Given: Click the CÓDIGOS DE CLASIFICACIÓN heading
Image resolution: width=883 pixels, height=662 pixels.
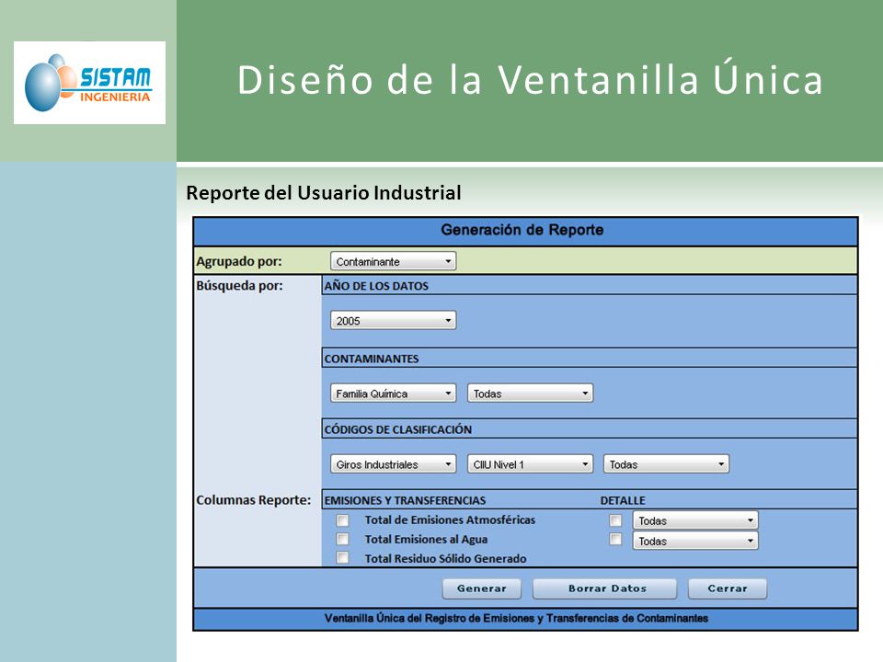Looking at the screenshot, I should pyautogui.click(x=397, y=429).
